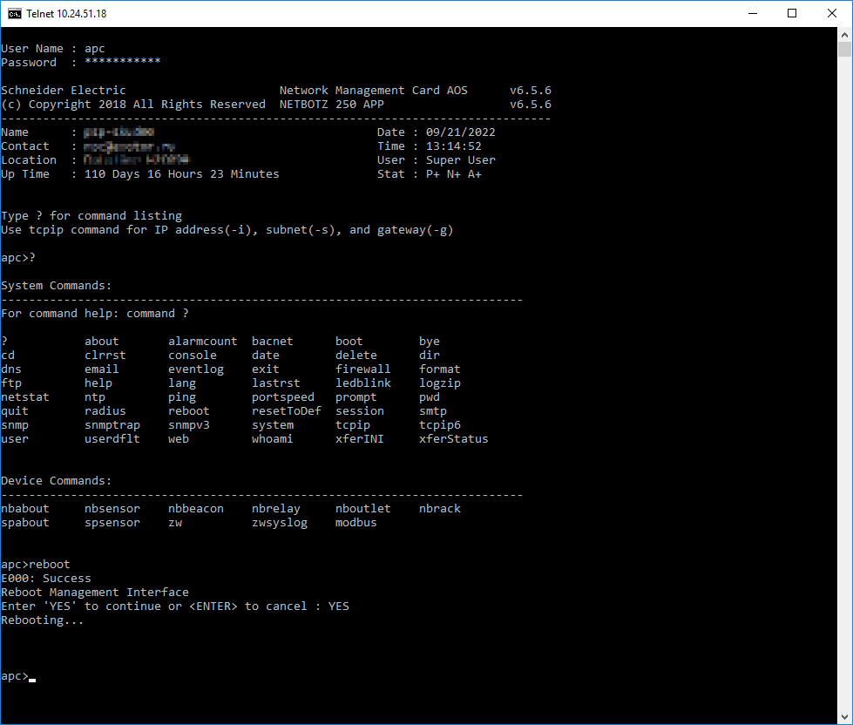Click the 'radius' command text
The height and width of the screenshot is (725, 853).
[x=105, y=410]
